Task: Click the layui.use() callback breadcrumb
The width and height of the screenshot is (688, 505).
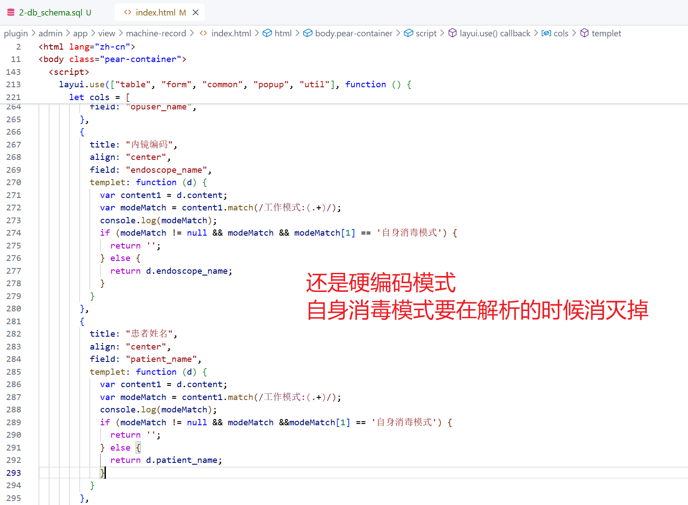Action: (x=495, y=33)
